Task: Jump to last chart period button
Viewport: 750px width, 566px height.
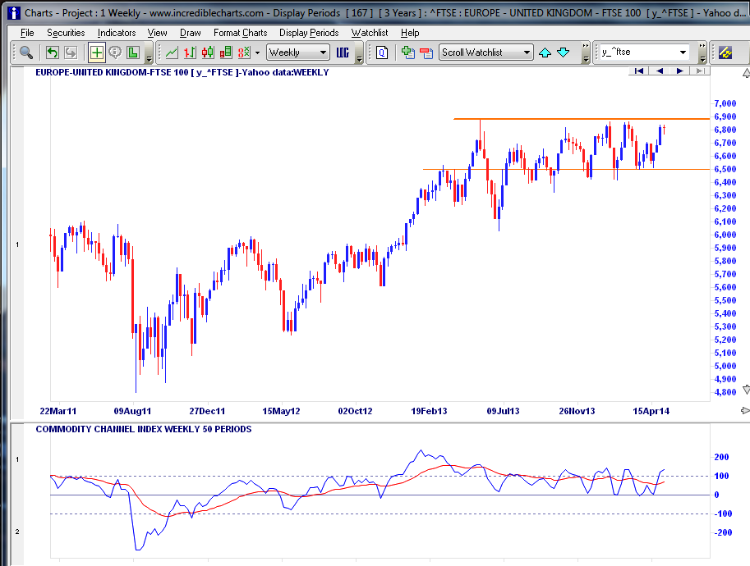Action: coord(700,71)
